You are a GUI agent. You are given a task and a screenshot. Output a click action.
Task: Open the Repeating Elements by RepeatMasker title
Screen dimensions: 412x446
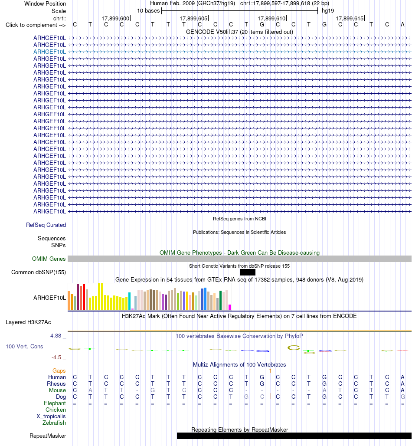pyautogui.click(x=239, y=430)
